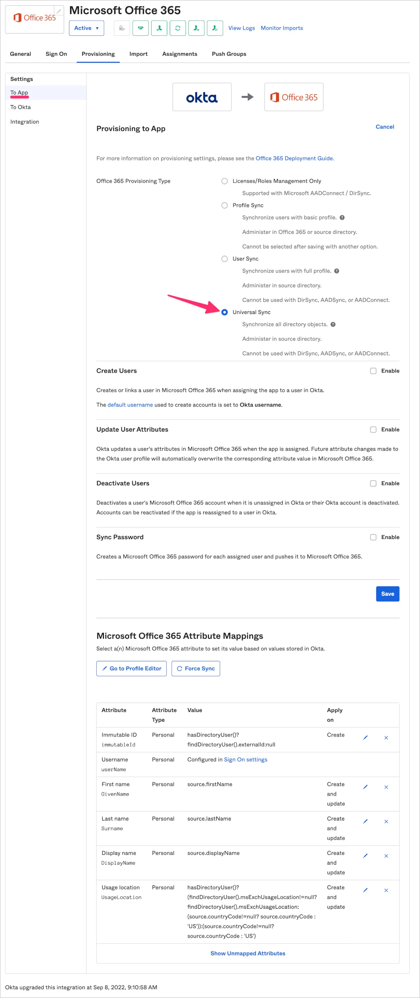Enable the Sync Password checkbox
This screenshot has width=420, height=998.
373,537
